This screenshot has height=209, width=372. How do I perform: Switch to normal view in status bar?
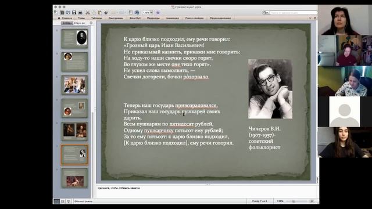57,201
